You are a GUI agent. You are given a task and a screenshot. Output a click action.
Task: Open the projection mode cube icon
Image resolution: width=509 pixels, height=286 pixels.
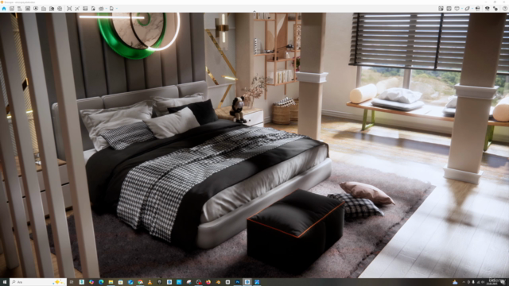pyautogui.click(x=457, y=9)
